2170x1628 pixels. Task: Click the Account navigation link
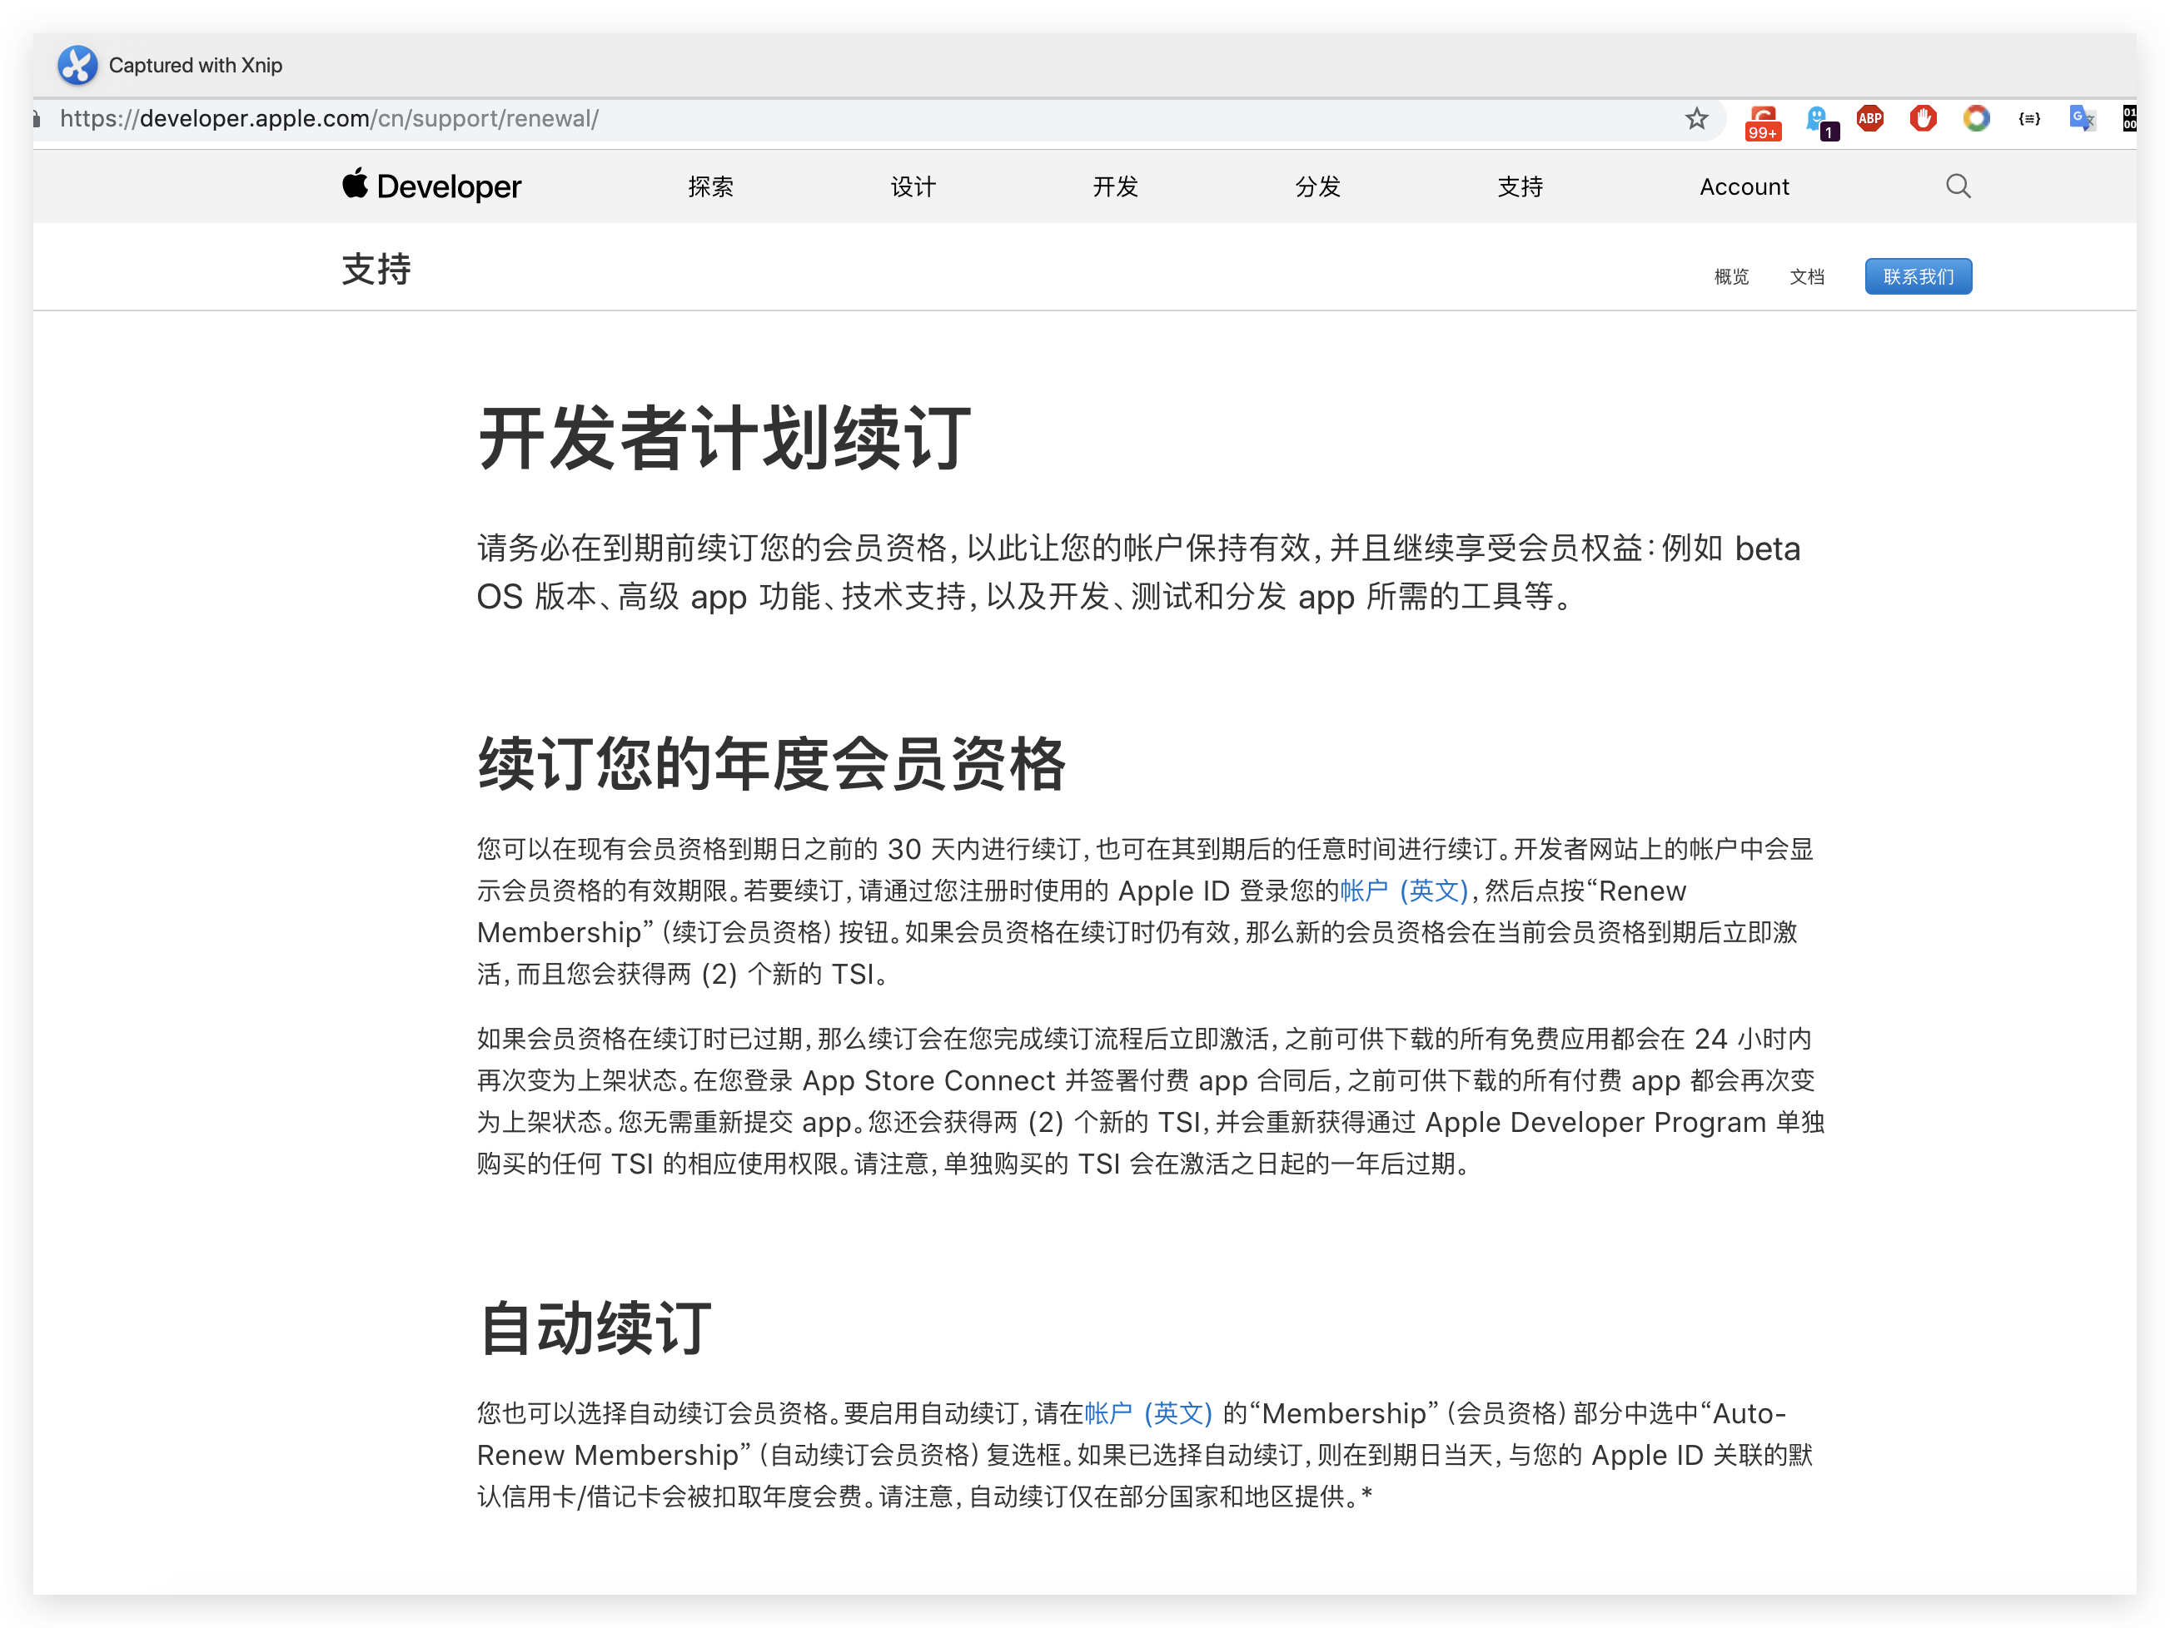click(x=1744, y=186)
